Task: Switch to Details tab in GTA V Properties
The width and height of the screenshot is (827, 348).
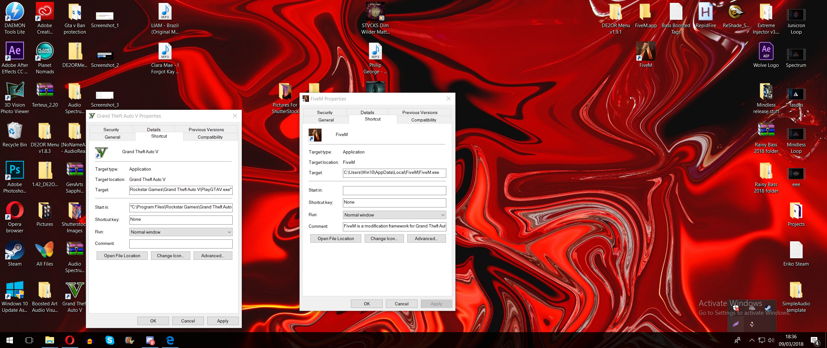Action: click(x=154, y=130)
